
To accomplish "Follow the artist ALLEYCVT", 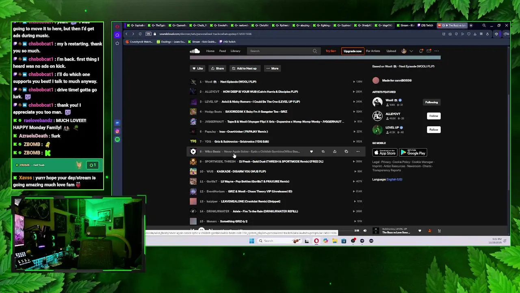I will [x=433, y=116].
